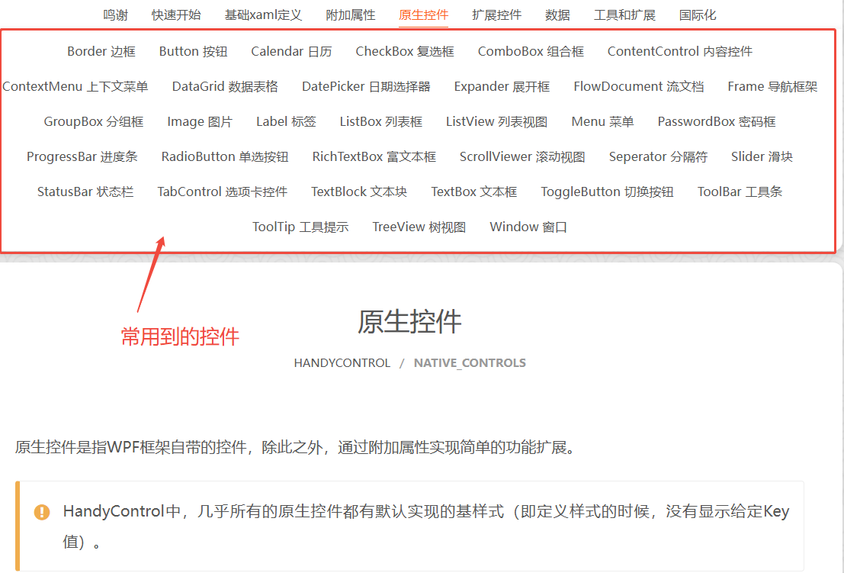Open the Border 边框 link
Image resolution: width=844 pixels, height=573 pixels.
pyautogui.click(x=101, y=52)
